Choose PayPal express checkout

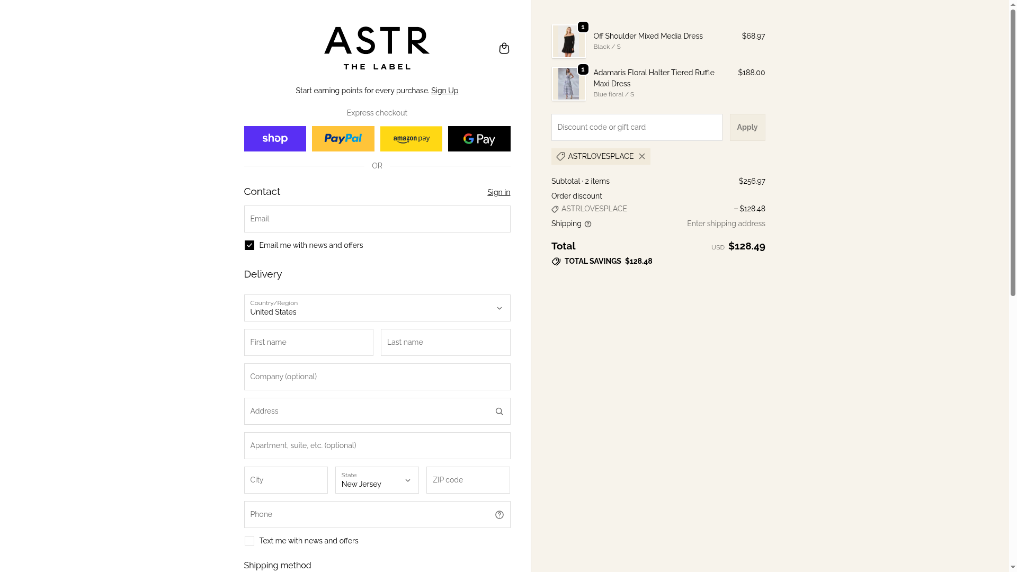[x=343, y=139]
